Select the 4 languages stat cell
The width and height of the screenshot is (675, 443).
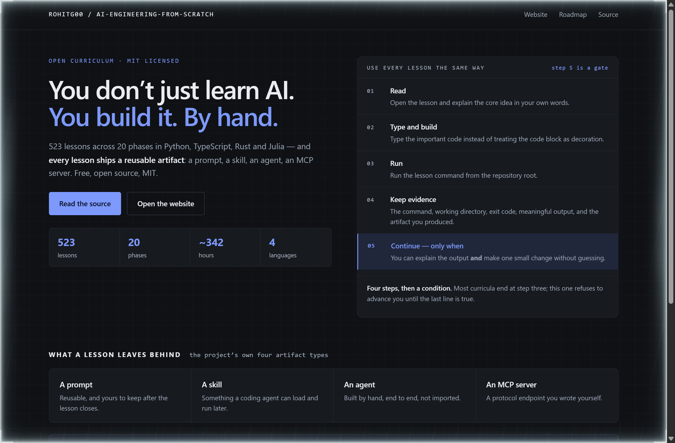tap(296, 247)
